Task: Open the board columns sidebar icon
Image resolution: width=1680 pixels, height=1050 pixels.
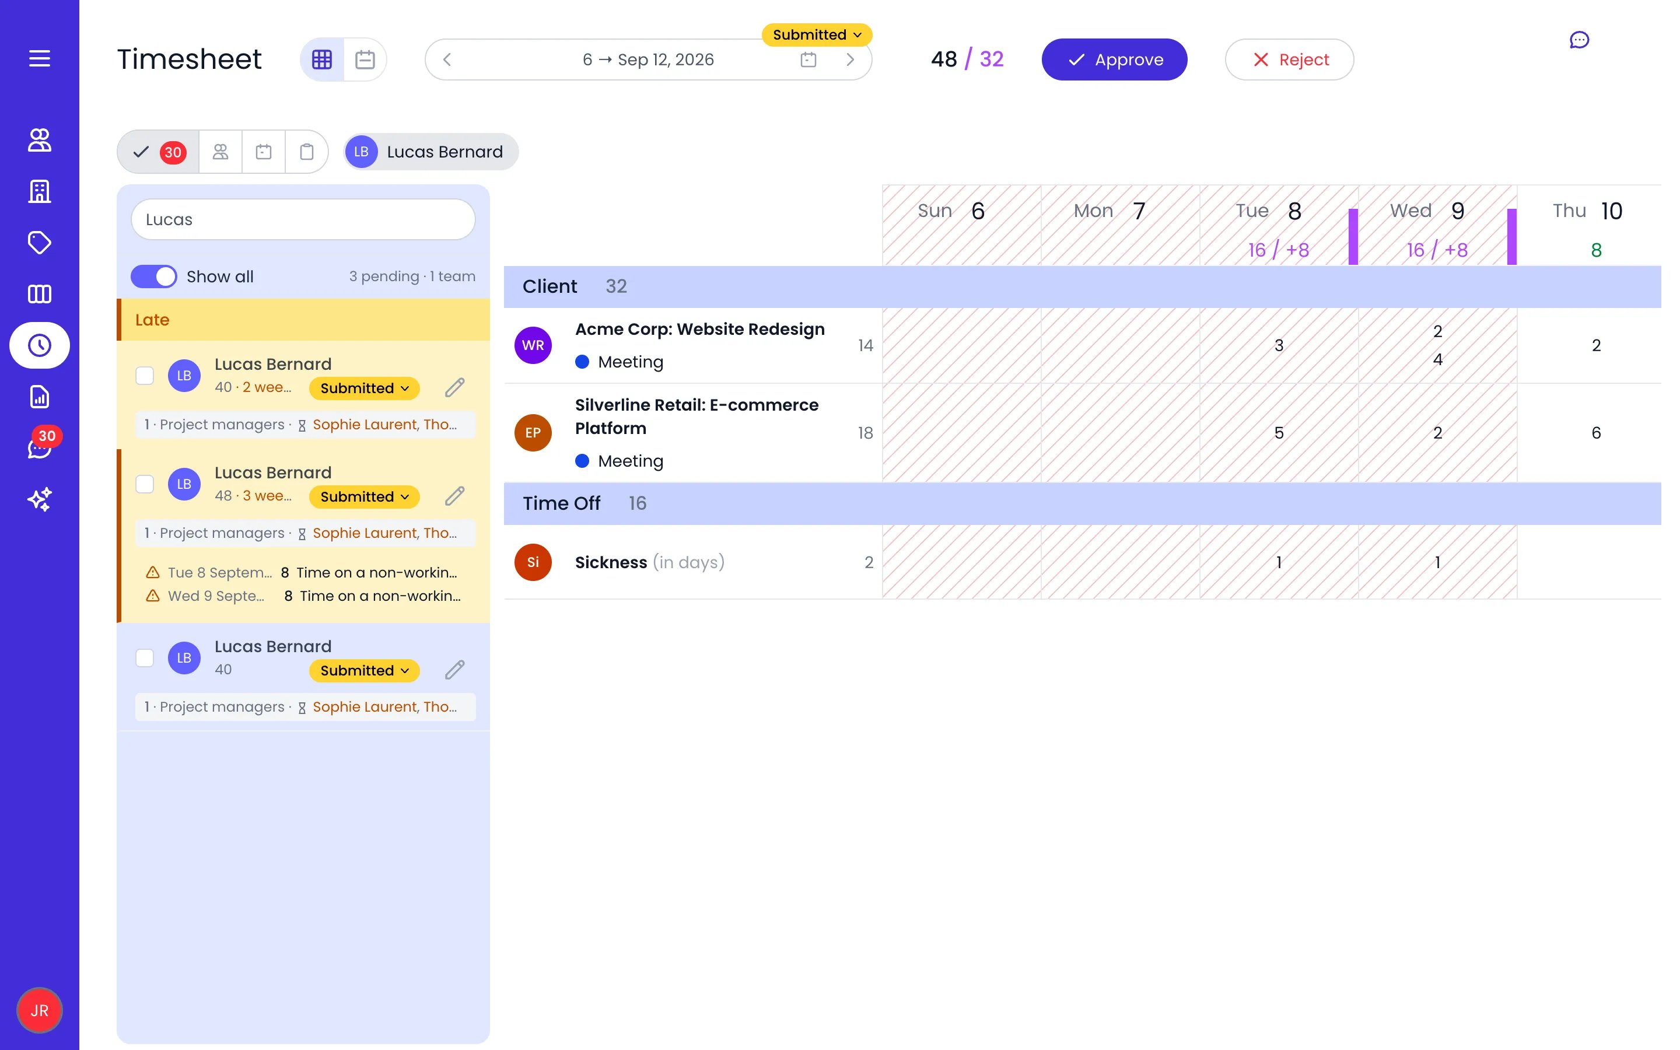Action: tap(40, 294)
